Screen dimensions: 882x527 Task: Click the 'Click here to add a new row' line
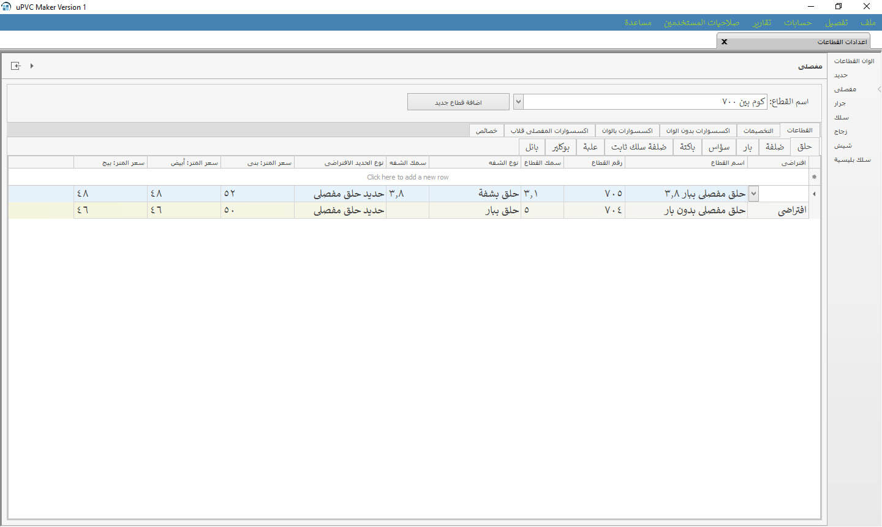point(407,177)
